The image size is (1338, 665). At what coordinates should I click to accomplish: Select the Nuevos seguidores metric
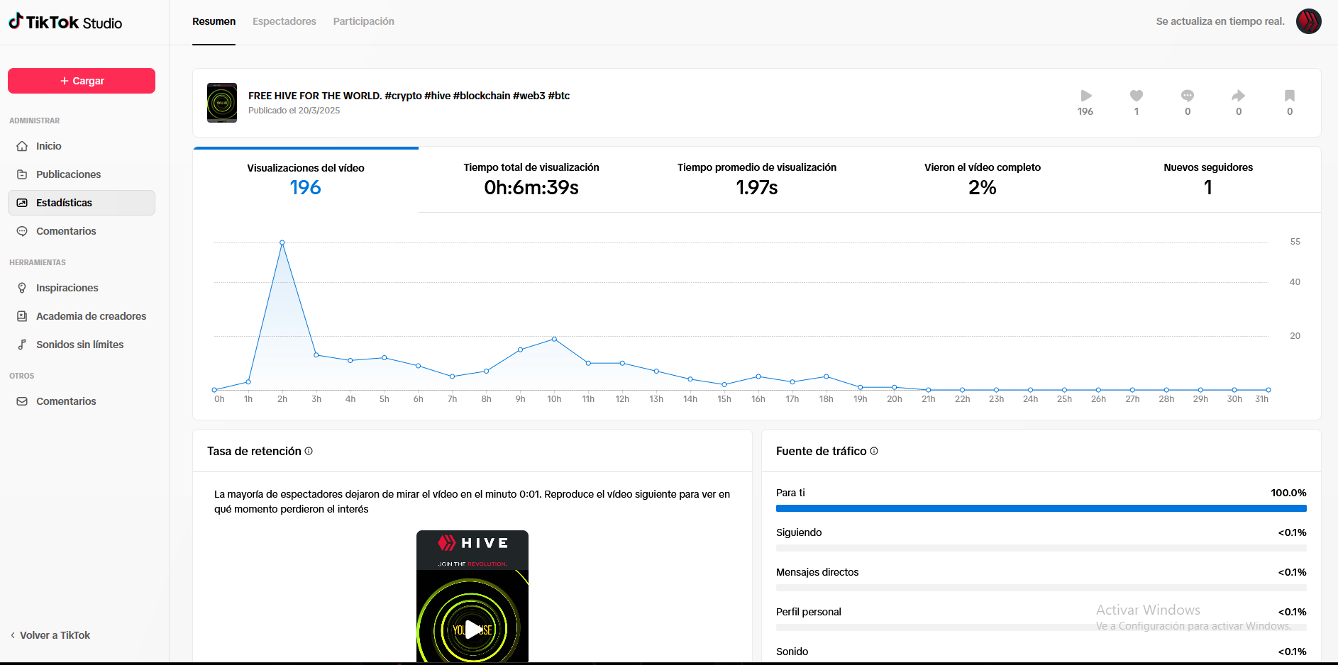coord(1208,179)
